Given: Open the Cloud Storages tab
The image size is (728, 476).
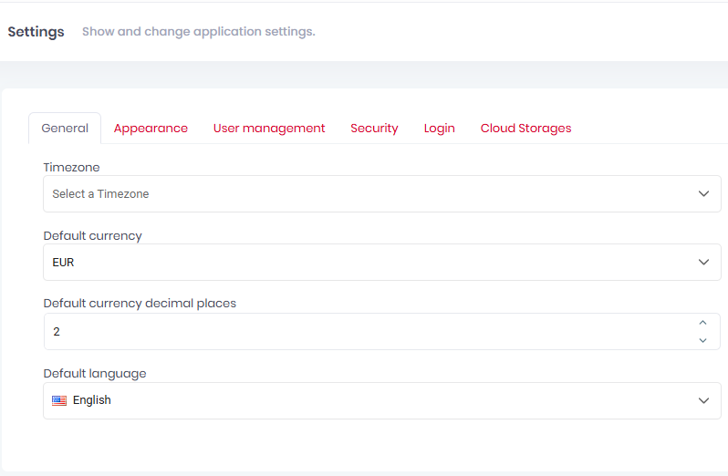Looking at the screenshot, I should pos(525,129).
